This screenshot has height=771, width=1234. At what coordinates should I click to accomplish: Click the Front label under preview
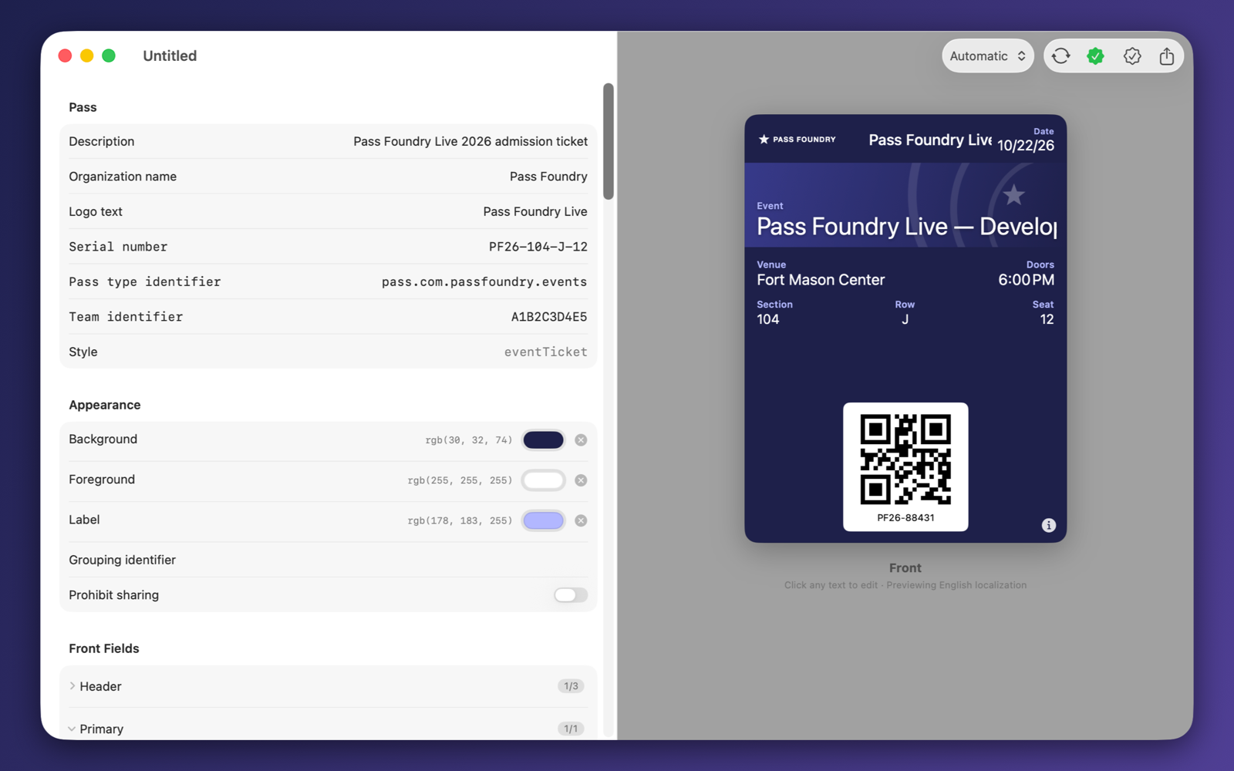pos(905,568)
